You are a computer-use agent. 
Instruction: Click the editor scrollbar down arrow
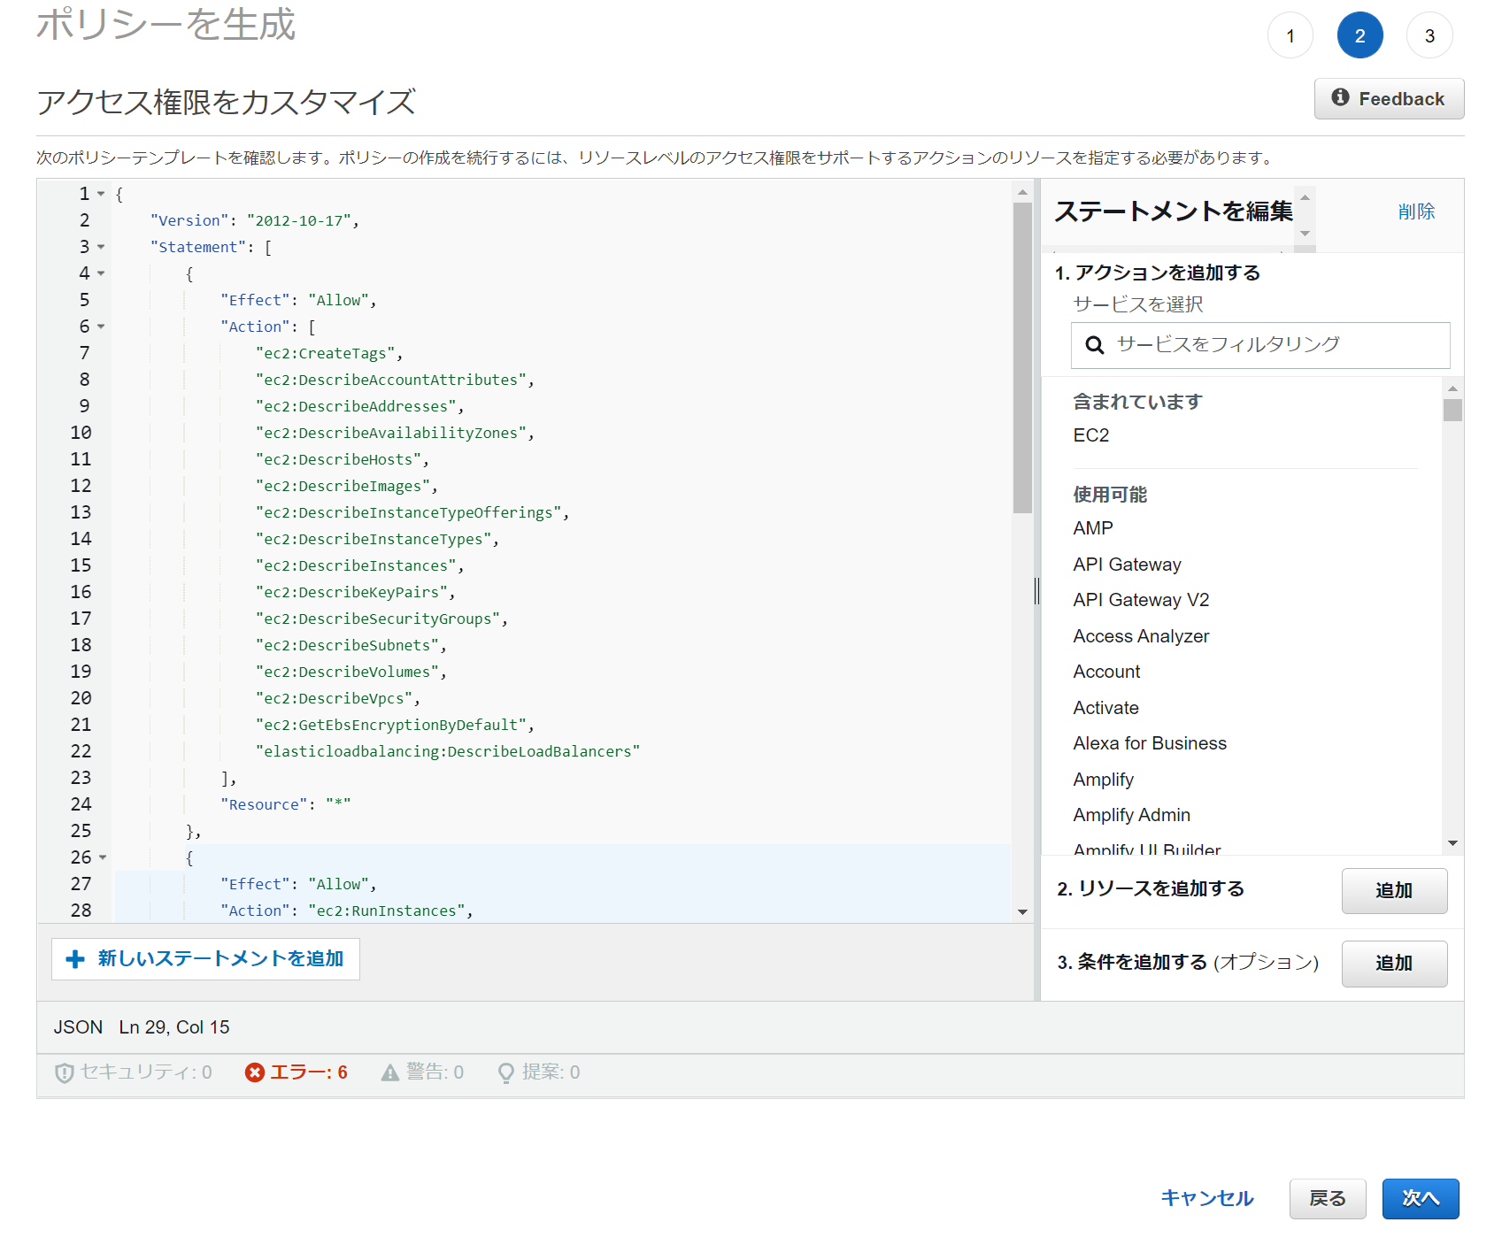[x=1022, y=912]
